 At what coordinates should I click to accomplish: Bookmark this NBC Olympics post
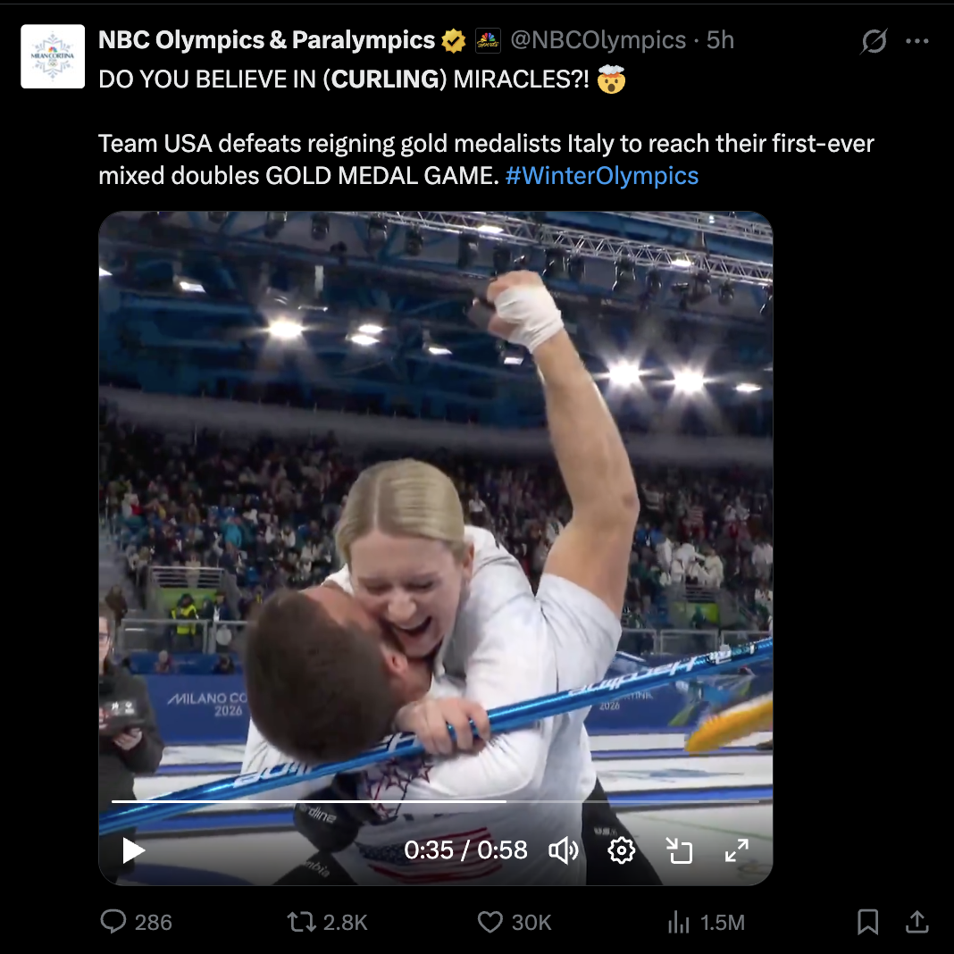click(x=867, y=922)
